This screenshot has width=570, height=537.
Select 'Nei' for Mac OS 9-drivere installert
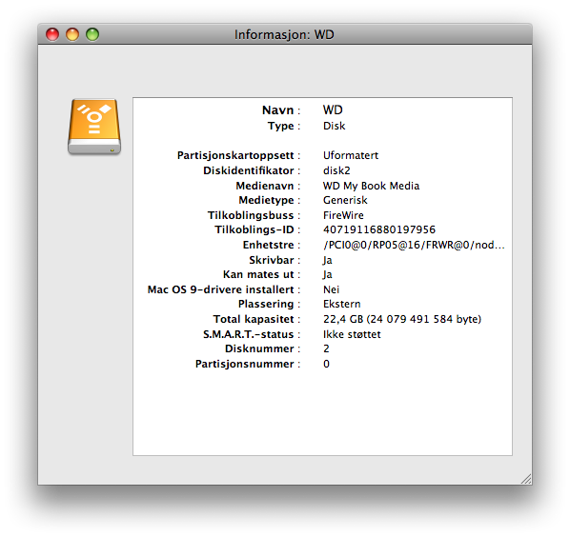pos(331,289)
